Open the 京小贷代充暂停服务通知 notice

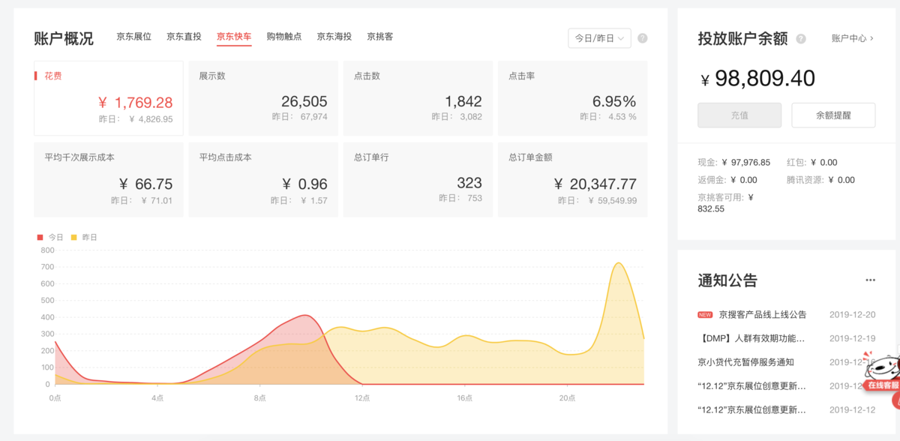click(745, 362)
